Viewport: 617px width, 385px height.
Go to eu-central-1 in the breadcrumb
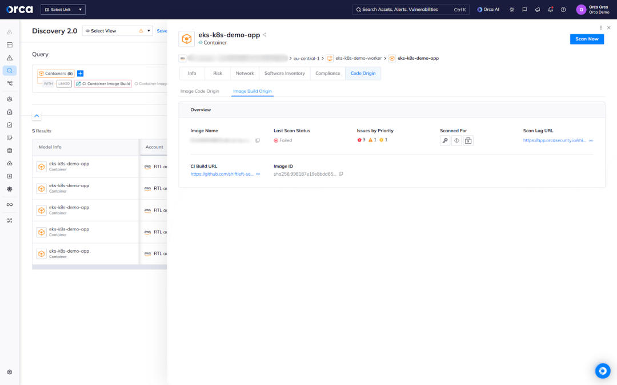(307, 58)
